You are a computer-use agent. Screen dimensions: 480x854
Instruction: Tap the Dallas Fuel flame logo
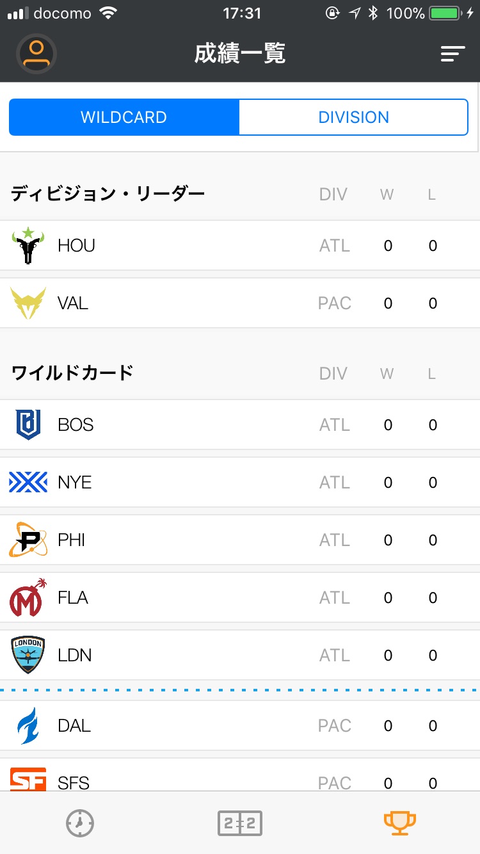coord(28,725)
